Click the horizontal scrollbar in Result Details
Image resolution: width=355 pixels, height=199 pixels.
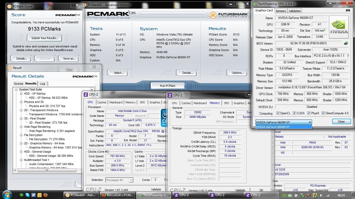click(x=47, y=170)
